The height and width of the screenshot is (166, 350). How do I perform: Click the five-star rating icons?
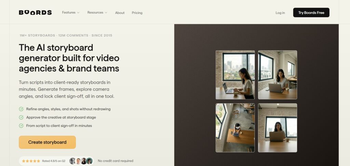(x=31, y=161)
